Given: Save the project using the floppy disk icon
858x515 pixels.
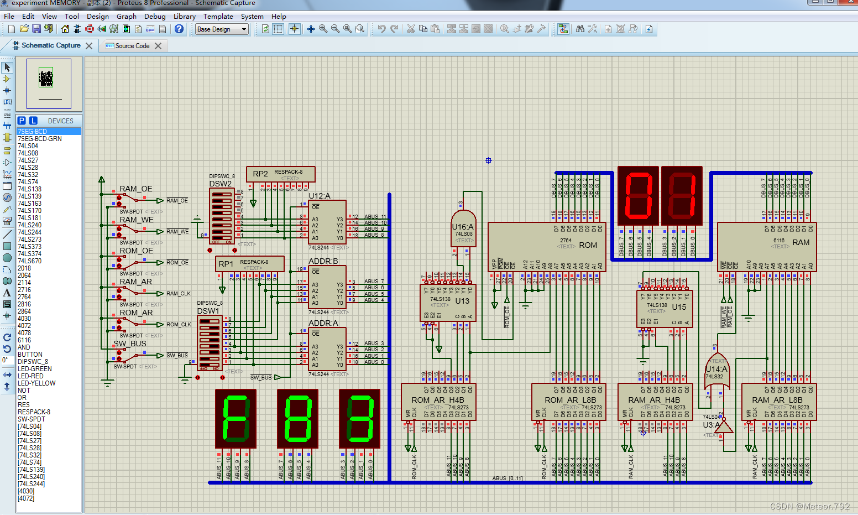Looking at the screenshot, I should [x=36, y=29].
